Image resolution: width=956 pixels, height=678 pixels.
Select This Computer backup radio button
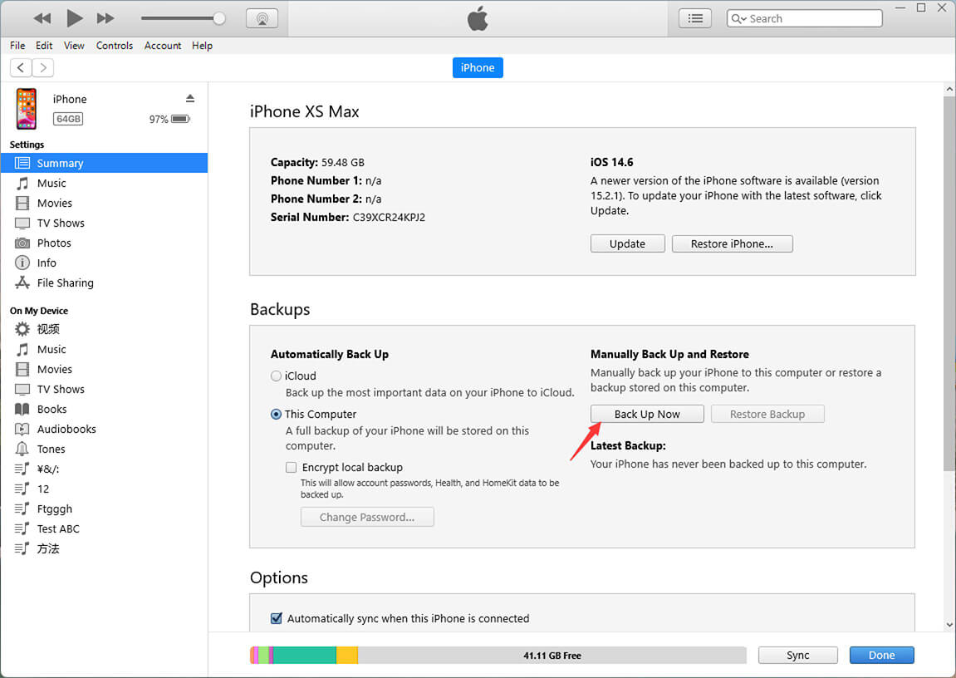point(277,414)
